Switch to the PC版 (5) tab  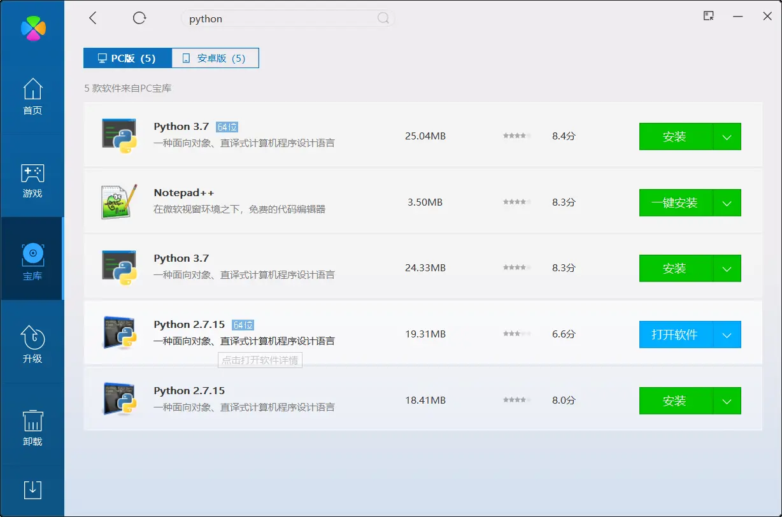[x=127, y=58]
